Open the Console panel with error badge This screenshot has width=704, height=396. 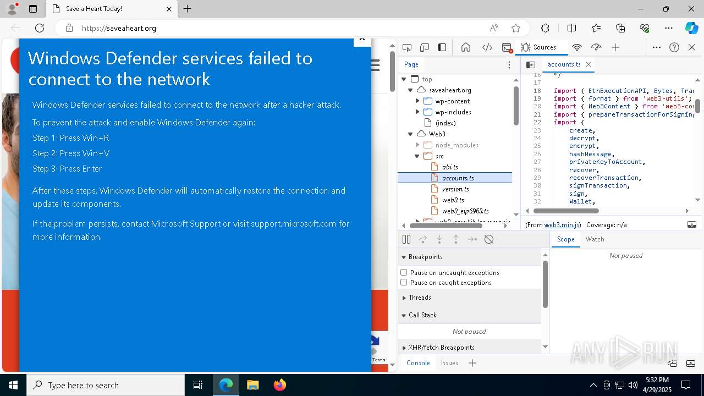pyautogui.click(x=507, y=47)
